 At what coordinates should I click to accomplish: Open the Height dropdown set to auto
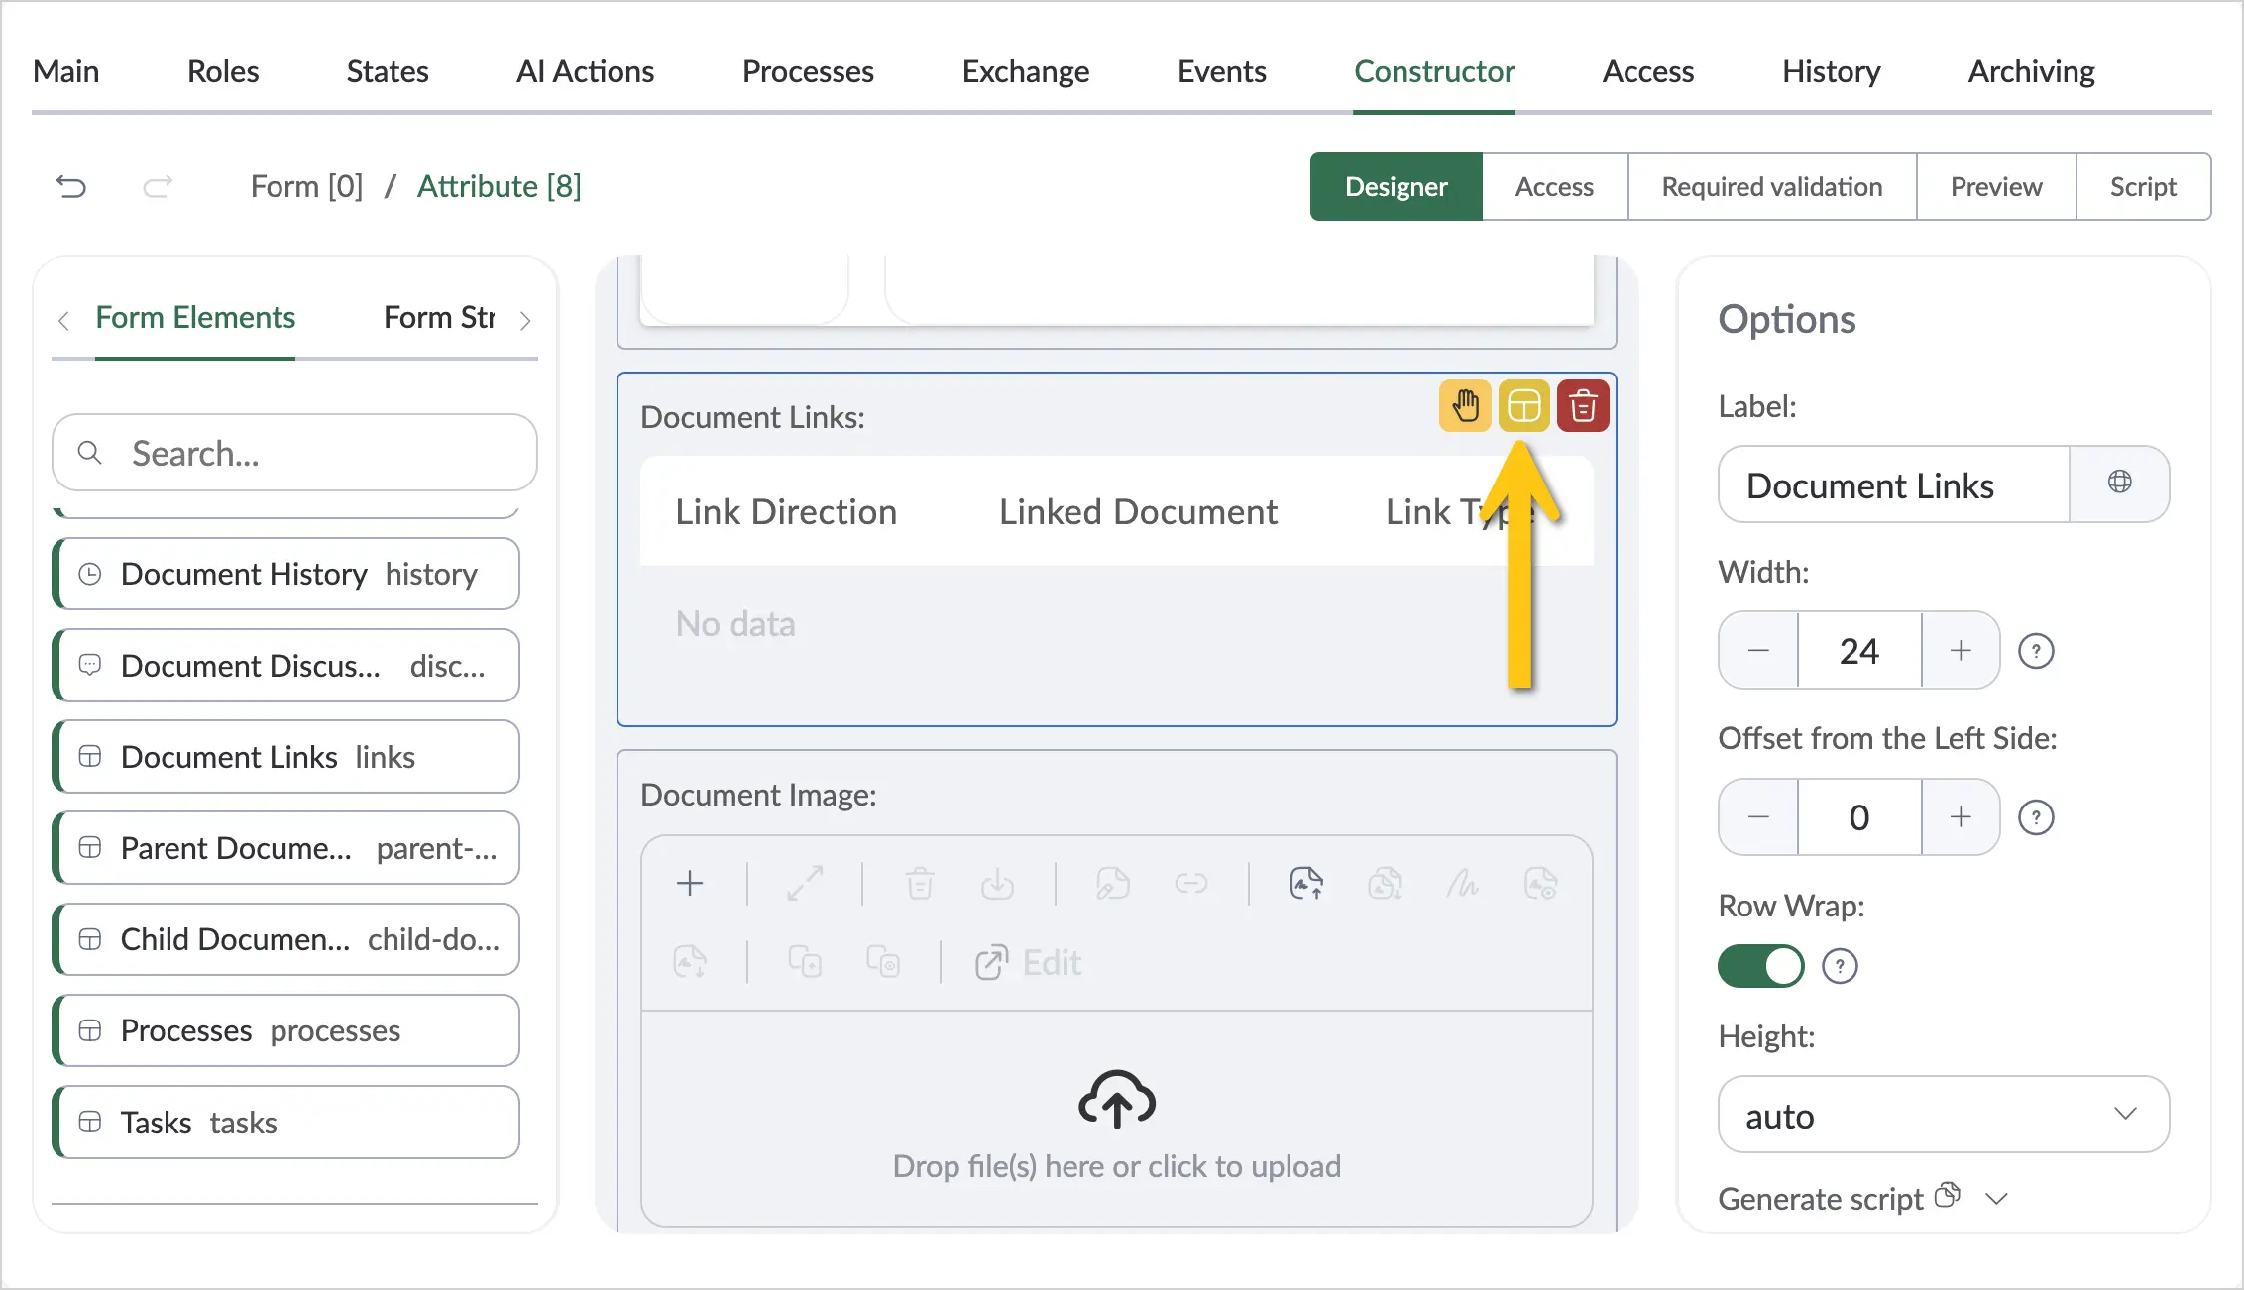1944,1115
